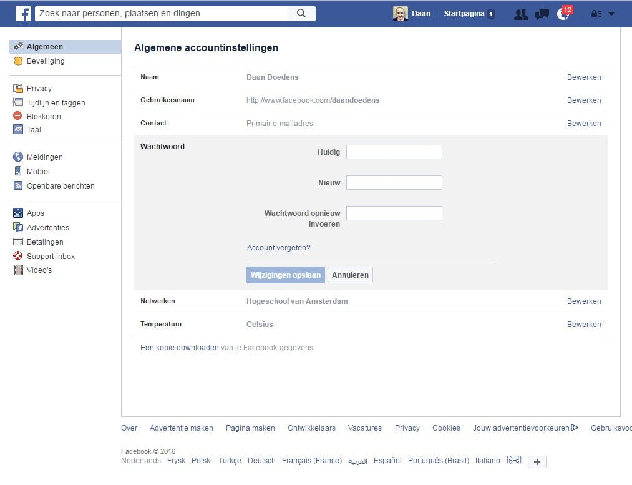This screenshot has width=632, height=485.
Task: Edit Contact via Bewerken
Action: [583, 124]
